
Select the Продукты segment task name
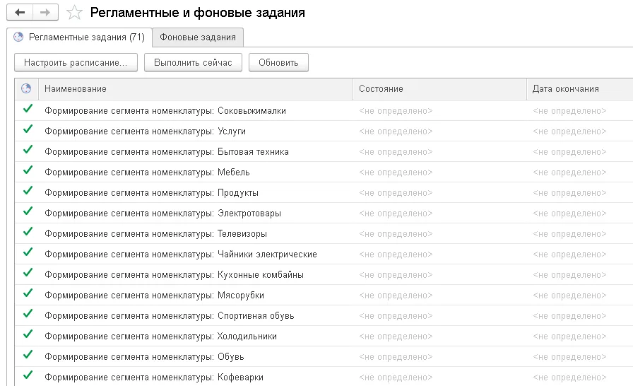coord(151,193)
